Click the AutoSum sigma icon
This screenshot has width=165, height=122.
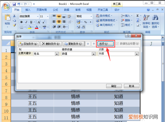(137, 16)
